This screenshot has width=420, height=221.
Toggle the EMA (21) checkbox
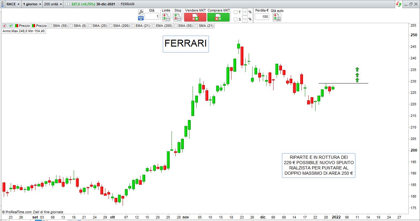pyautogui.click(x=133, y=26)
